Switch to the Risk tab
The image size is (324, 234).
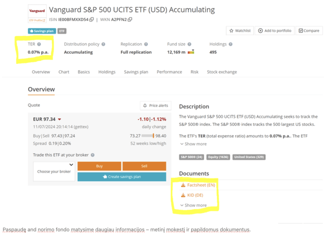[x=195, y=72]
